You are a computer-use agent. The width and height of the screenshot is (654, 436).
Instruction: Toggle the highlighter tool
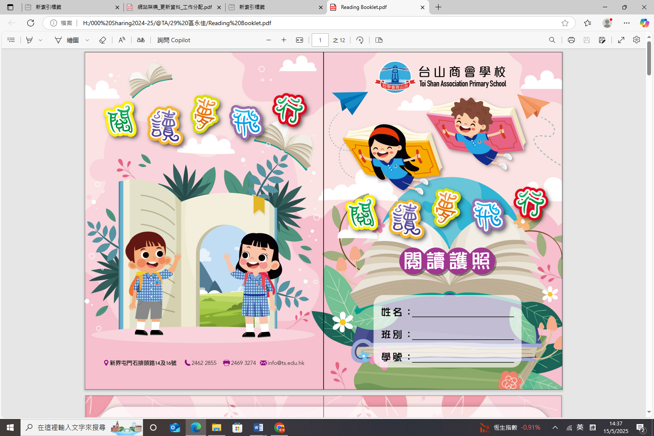coord(29,40)
